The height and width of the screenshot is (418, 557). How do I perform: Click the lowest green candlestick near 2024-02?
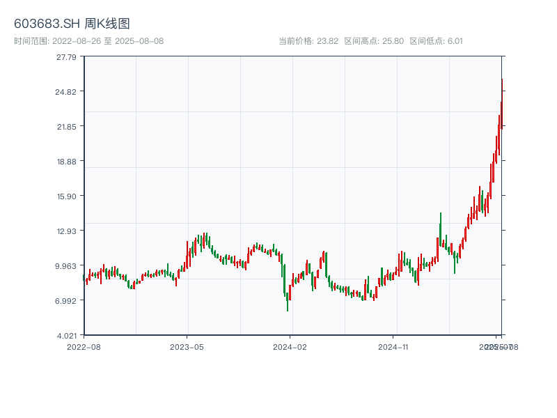pyautogui.click(x=288, y=301)
